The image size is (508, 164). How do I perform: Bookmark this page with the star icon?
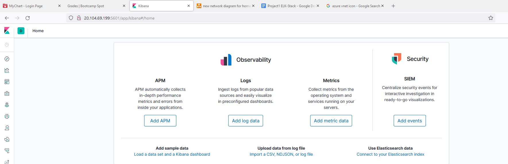tap(491, 18)
